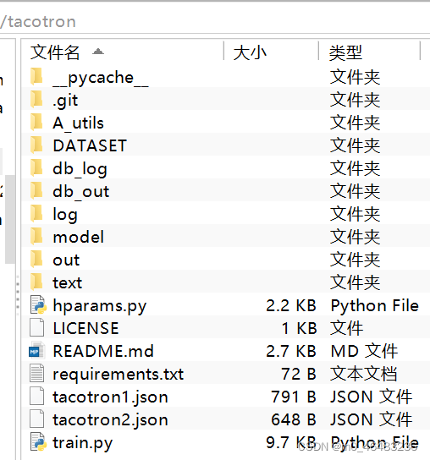Click the DATASET folder icon

tap(36, 145)
